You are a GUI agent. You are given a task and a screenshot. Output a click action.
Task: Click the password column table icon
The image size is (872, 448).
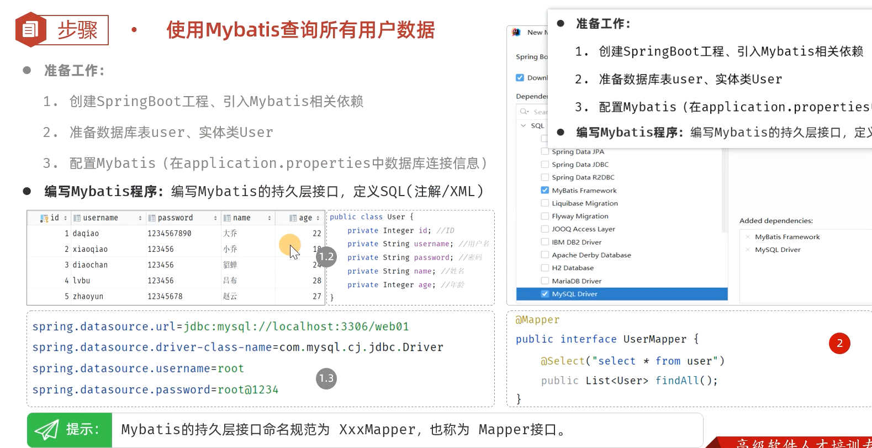(152, 218)
